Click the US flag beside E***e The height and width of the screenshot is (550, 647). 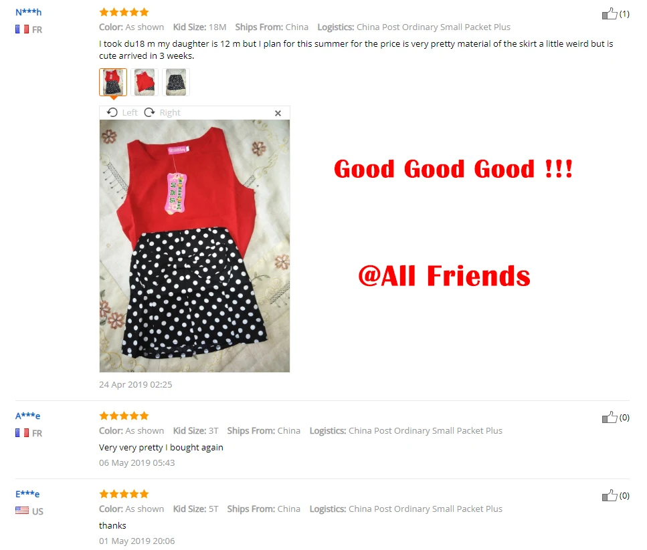tap(22, 511)
